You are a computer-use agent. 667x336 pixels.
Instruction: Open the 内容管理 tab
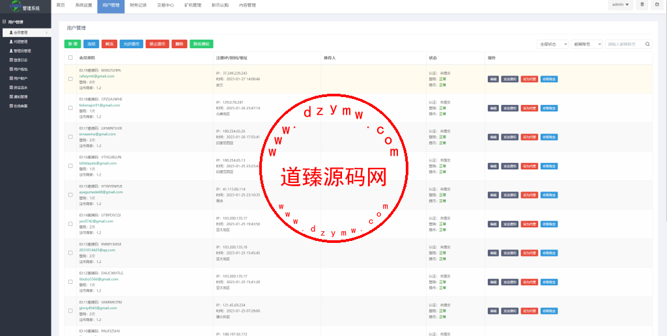click(247, 5)
